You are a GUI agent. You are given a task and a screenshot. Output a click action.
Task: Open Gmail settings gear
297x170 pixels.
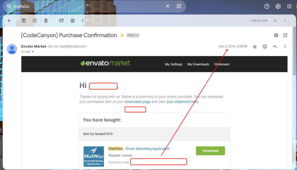click(x=278, y=6)
